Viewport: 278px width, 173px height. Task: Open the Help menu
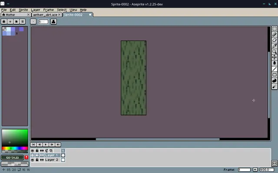[x=83, y=10]
